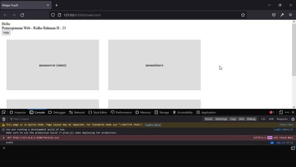Open the Storage tab
This screenshot has height=167, width=296.
click(x=162, y=112)
